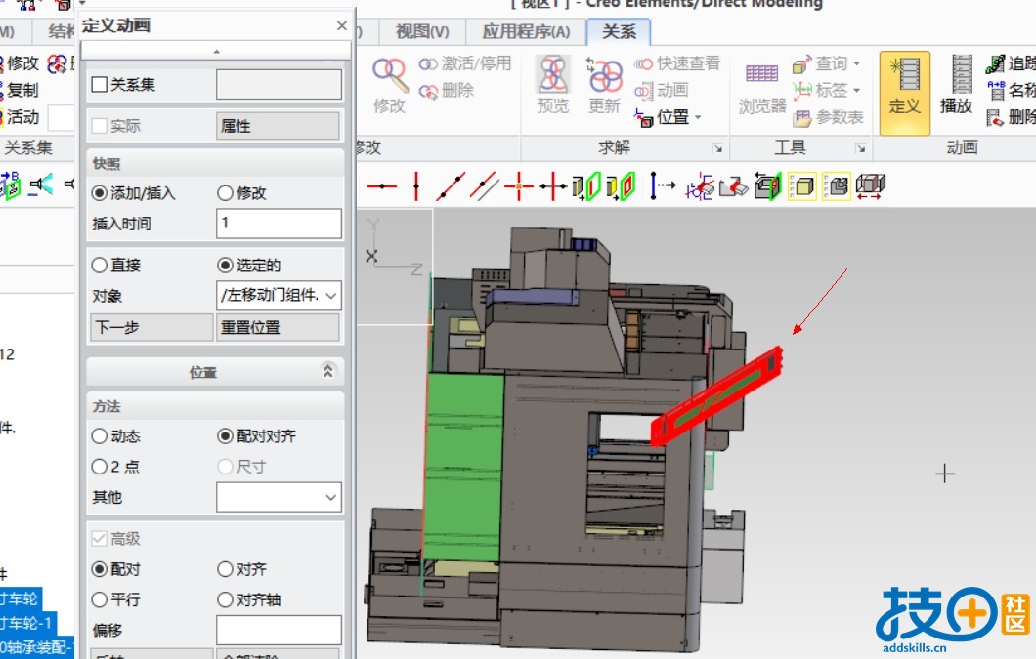Switch to the 视图(V) tab
1036x659 pixels.
point(421,31)
